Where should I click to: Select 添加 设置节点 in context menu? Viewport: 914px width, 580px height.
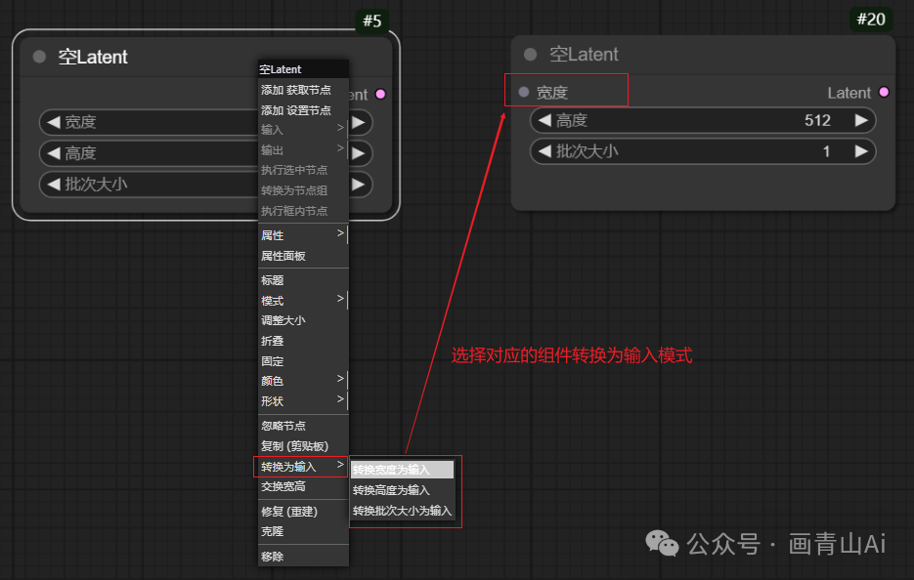pos(303,110)
